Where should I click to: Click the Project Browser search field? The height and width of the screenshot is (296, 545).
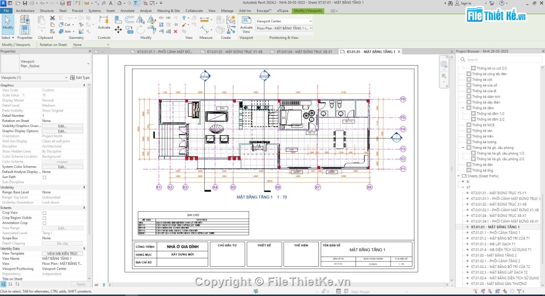[500, 60]
